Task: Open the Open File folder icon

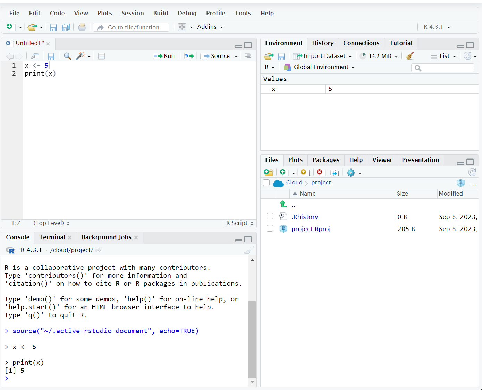Action: click(32, 27)
